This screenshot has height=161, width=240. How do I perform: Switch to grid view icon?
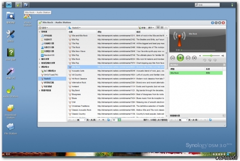(x=162, y=27)
